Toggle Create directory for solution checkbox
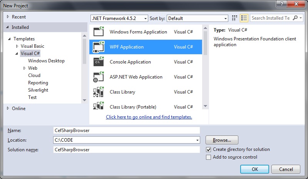This screenshot has height=179, width=308. click(x=208, y=149)
